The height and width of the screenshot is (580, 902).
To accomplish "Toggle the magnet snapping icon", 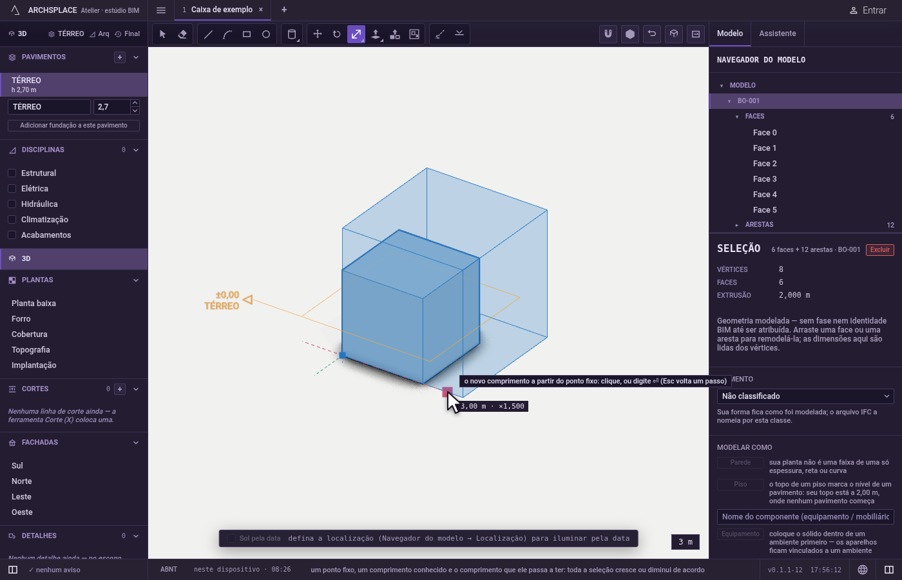I will click(x=608, y=34).
